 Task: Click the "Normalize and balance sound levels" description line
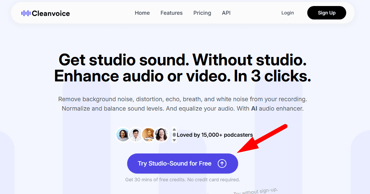(x=182, y=109)
